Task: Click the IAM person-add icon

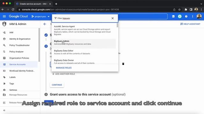Action: [4, 32]
